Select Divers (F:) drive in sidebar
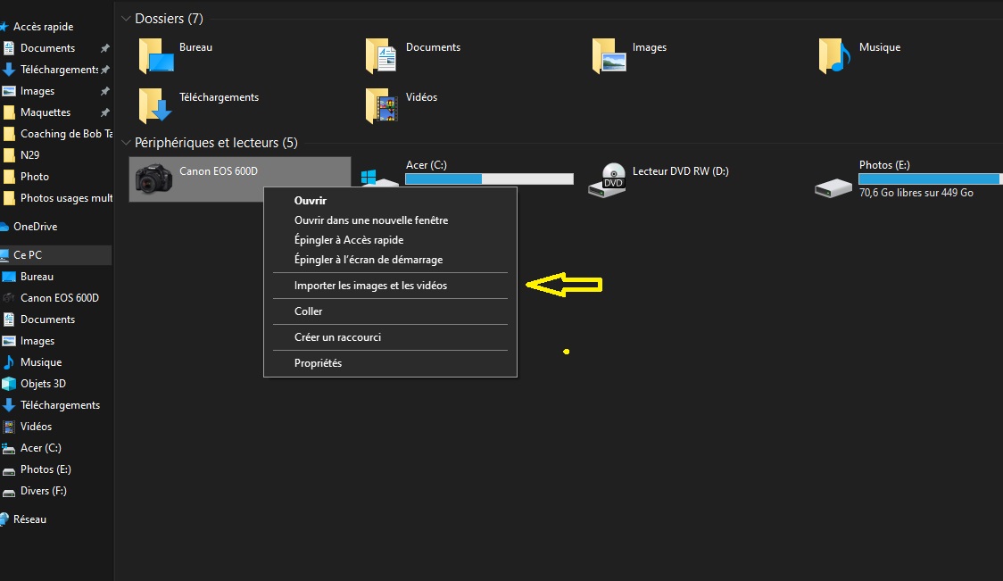 click(x=43, y=491)
